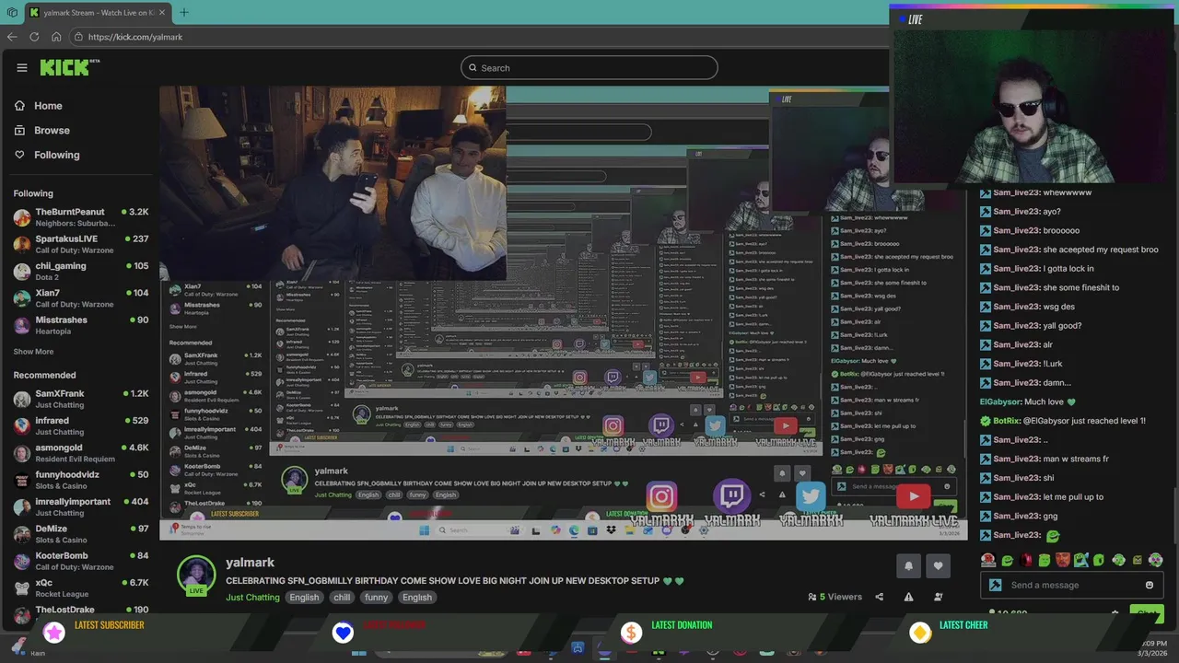Open TheLostDrake's recommended channel
Viewport: 1179px width, 663px height.
pos(80,611)
